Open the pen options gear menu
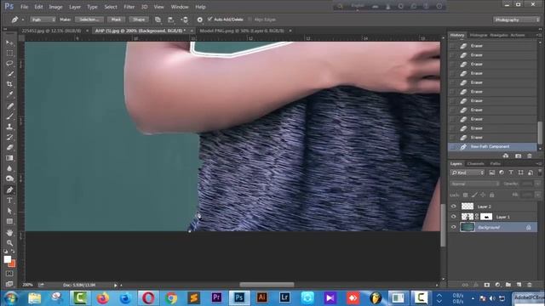 click(200, 20)
